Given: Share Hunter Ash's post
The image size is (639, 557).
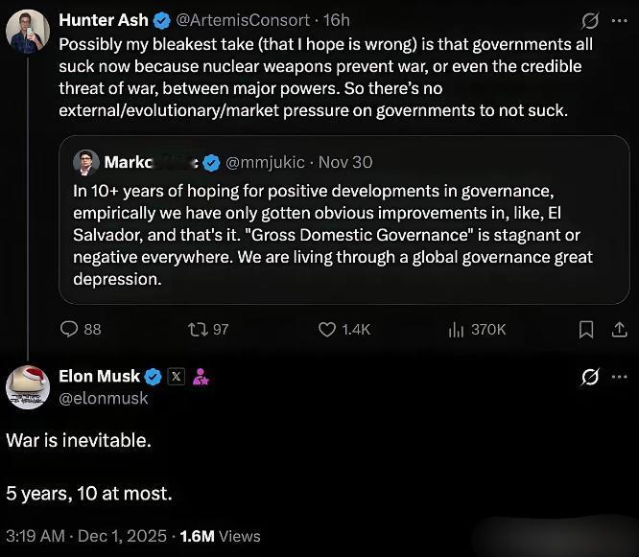Looking at the screenshot, I should [619, 329].
